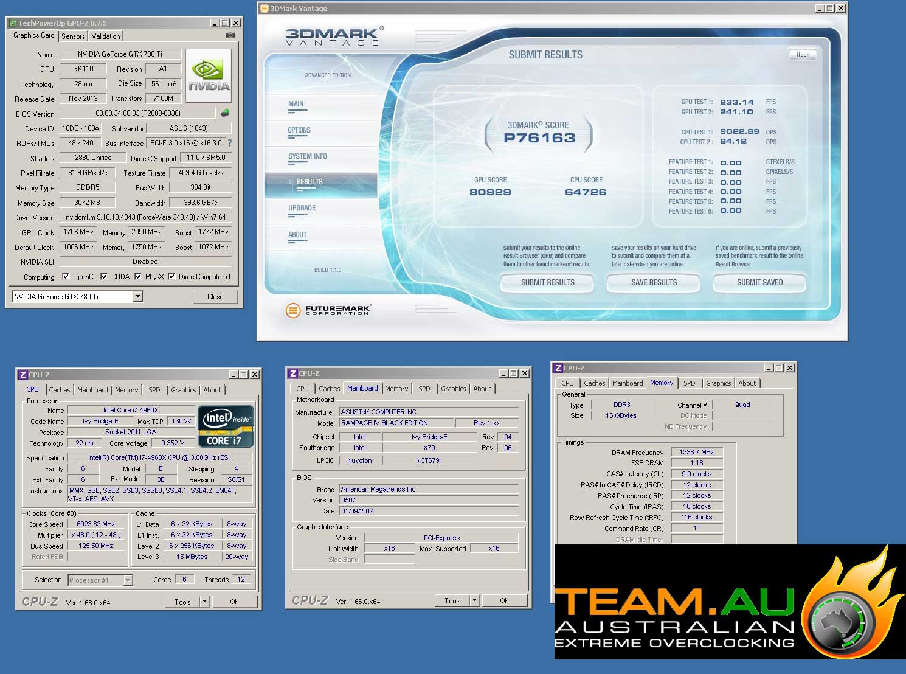Toggle the OpenCL checkbox in GPU-Z
Image resolution: width=906 pixels, height=674 pixels.
pyautogui.click(x=66, y=276)
